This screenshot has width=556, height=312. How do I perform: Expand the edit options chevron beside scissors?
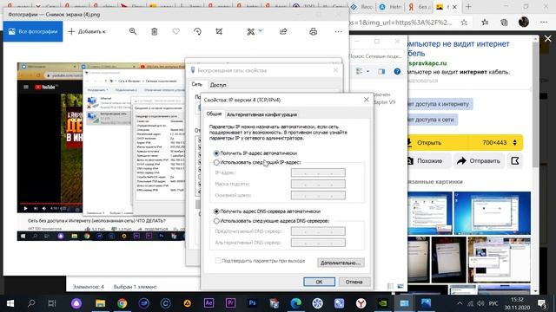tap(261, 31)
